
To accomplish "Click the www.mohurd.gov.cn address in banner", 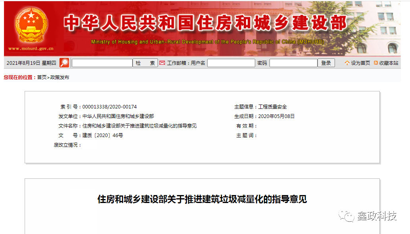I will point(31,49).
